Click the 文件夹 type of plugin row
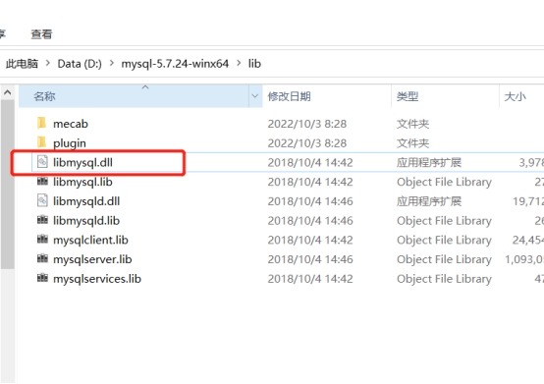This screenshot has height=384, width=544. [412, 143]
